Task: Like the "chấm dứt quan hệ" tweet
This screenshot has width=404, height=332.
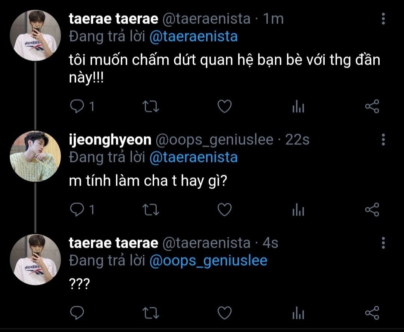Action: click(224, 107)
